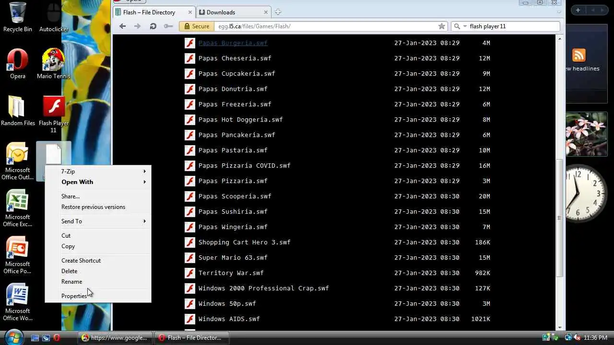Switch to Flash – File Director... taskbar button
The image size is (614, 345).
click(191, 338)
